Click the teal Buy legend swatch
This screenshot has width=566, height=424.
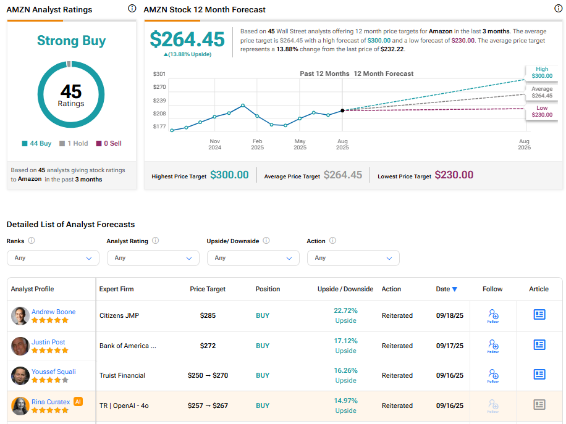tap(25, 144)
